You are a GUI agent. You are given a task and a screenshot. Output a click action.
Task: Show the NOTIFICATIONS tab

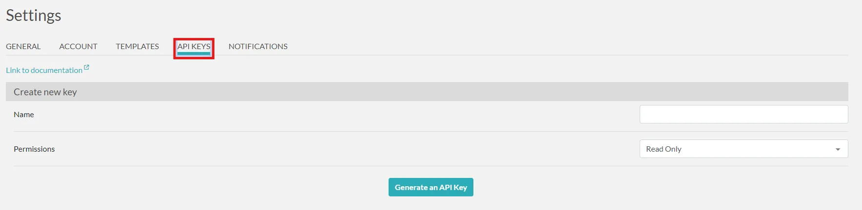coord(258,47)
